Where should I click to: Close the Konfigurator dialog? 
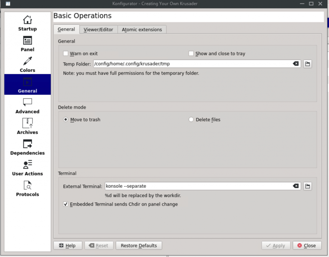(x=307, y=245)
